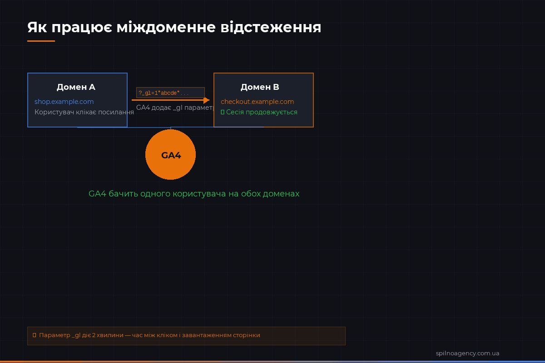Select the 'Домен A' heading

pos(76,87)
